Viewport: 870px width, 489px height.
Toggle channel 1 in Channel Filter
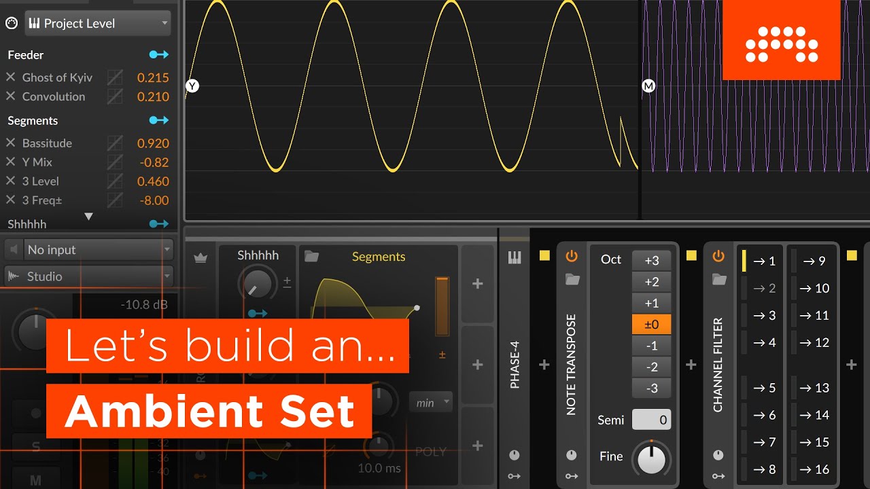(760, 261)
